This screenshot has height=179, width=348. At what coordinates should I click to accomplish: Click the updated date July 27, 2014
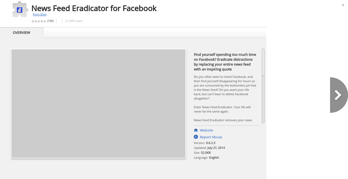click(216, 148)
